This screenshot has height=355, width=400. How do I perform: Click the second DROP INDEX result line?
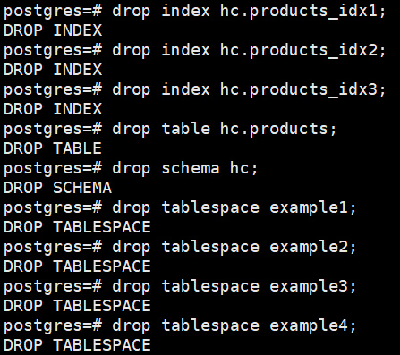[53, 70]
